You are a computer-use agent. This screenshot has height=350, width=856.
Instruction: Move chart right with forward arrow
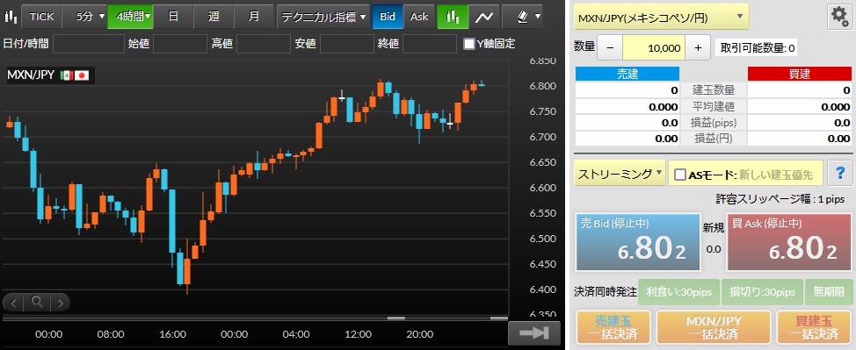point(60,301)
